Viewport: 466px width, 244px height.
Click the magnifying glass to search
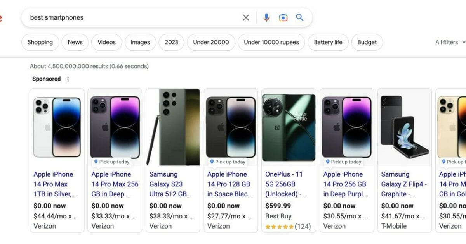coord(299,17)
